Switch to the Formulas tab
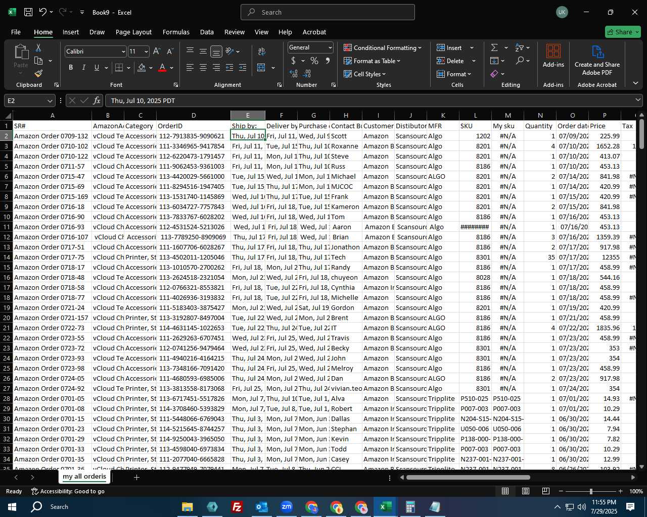647x517 pixels. pos(176,32)
